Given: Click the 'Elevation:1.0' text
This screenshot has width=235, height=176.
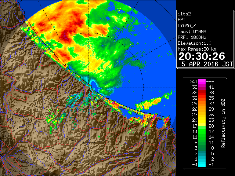Looking at the screenshot, I should coord(195,43).
